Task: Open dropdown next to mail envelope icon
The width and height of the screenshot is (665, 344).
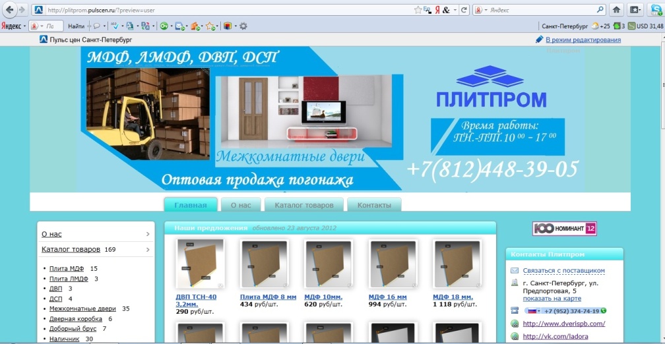Action: [187, 26]
